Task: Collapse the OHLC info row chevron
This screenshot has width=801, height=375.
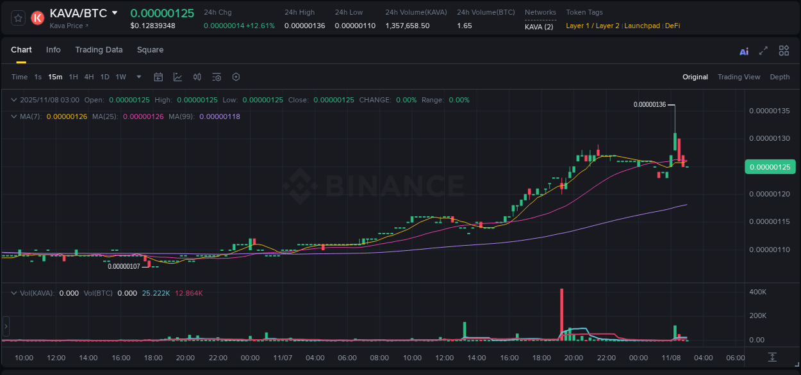Action: 13,100
